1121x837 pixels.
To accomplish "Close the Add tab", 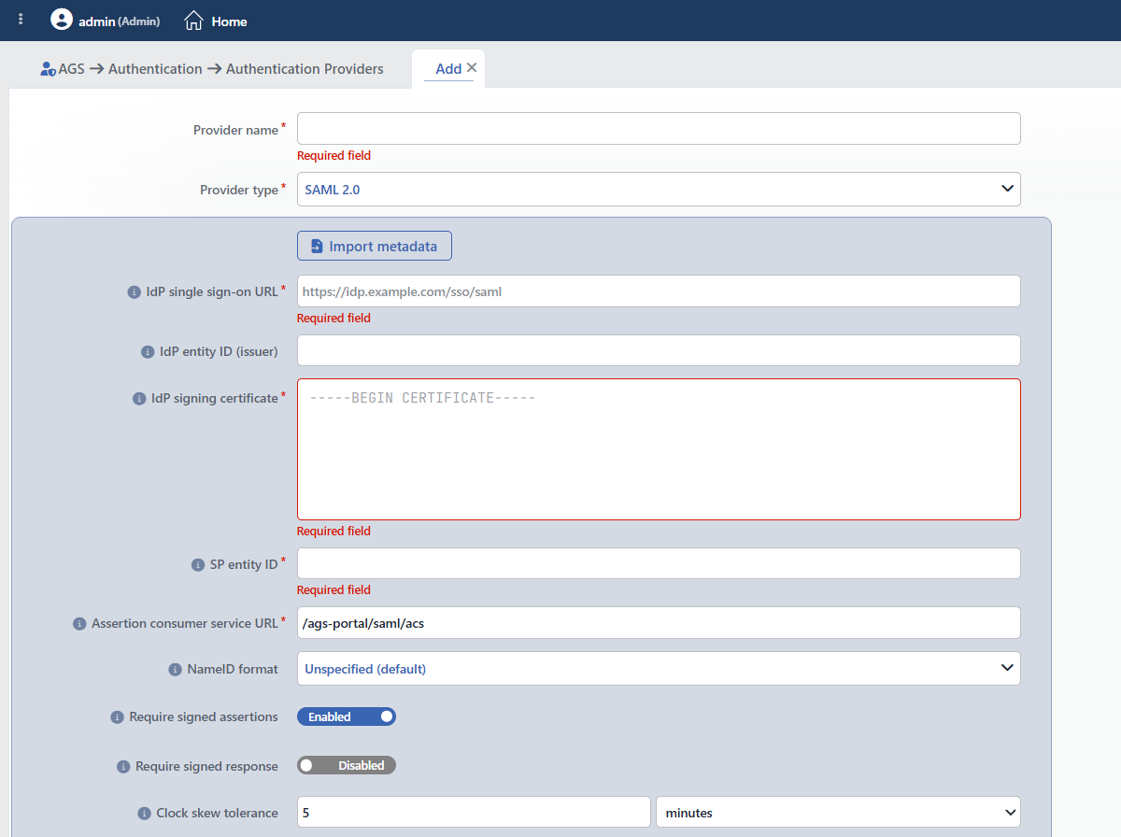I will click(472, 67).
